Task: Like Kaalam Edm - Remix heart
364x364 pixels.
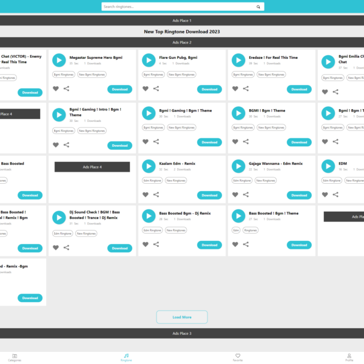Action: tap(146, 195)
